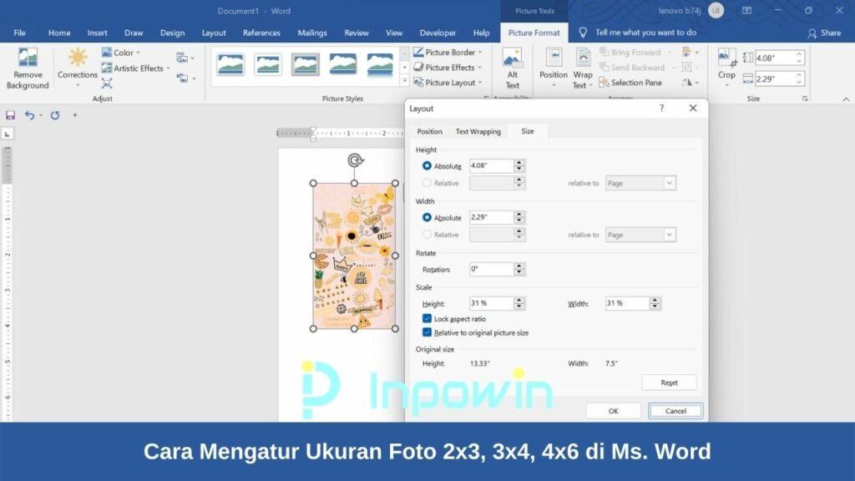Click the Tell me lightbulb icon
Image resolution: width=855 pixels, height=481 pixels.
[583, 33]
